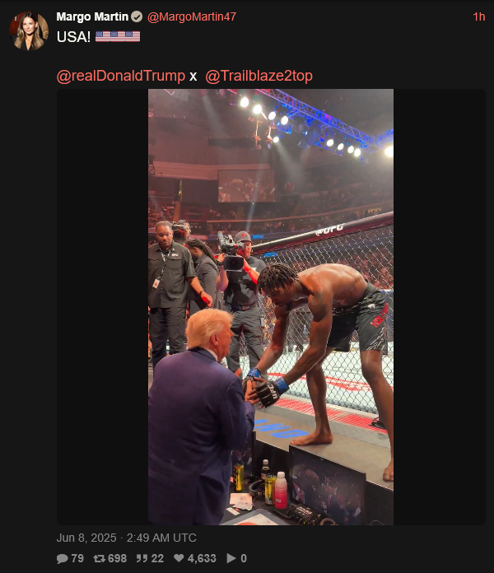Open the @MargoMartin47 handle link
This screenshot has width=494, height=573.
pyautogui.click(x=192, y=16)
